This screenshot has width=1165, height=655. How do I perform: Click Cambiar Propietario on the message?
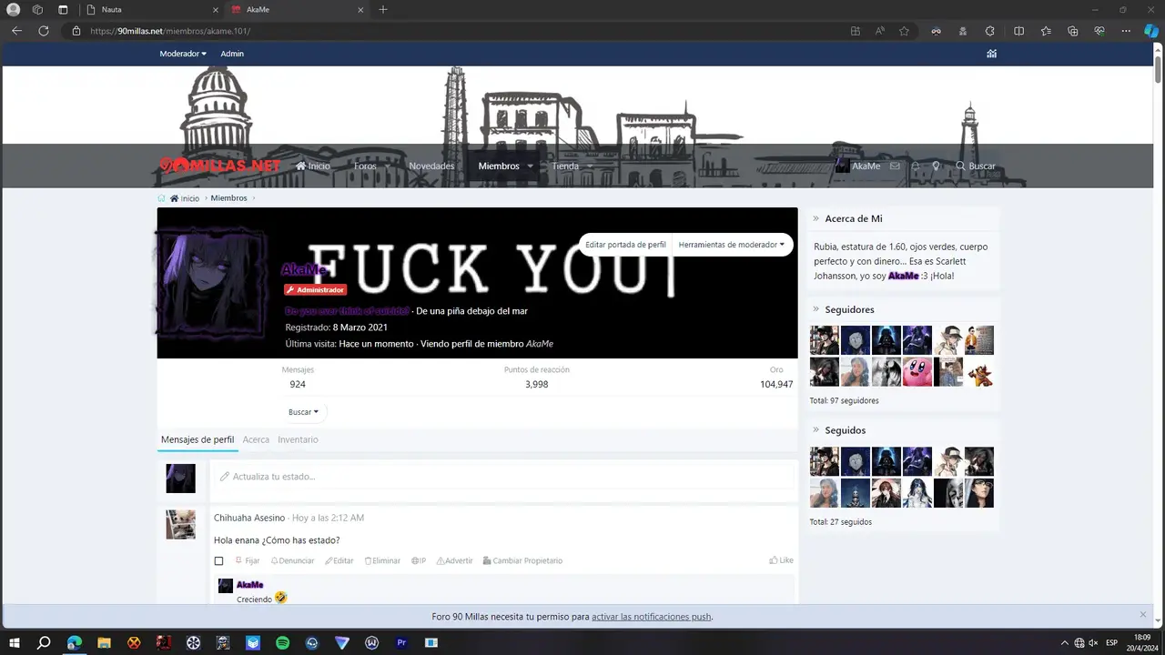(522, 560)
